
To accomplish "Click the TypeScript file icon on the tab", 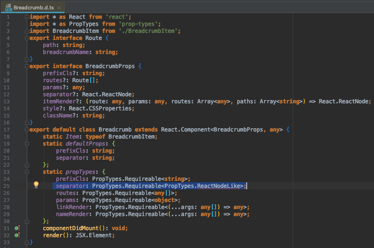I will click(8, 8).
